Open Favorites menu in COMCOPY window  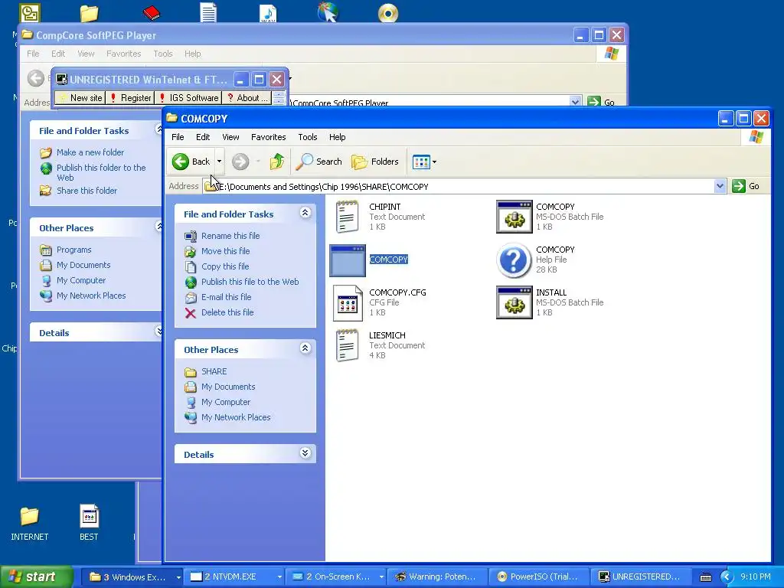[269, 137]
